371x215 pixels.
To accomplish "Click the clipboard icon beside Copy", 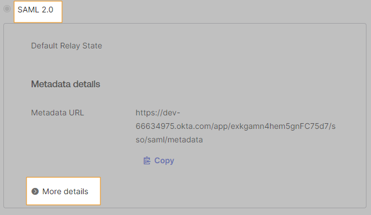I will point(147,160).
